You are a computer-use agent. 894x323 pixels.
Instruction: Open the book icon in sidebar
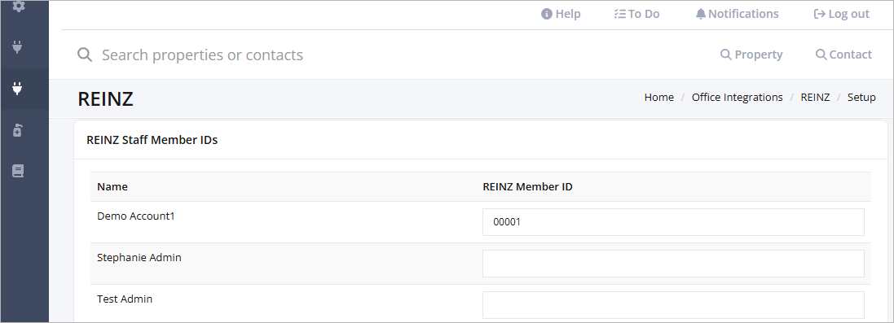pos(18,171)
